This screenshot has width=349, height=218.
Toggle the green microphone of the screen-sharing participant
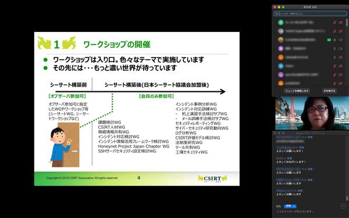click(334, 40)
